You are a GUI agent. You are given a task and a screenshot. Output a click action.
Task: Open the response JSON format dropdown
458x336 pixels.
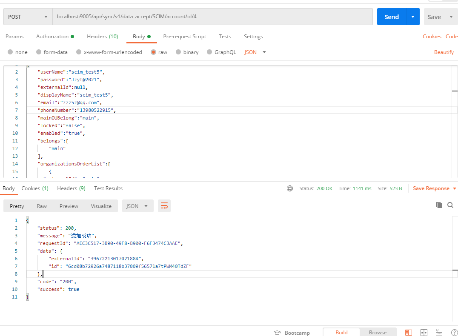coord(137,206)
